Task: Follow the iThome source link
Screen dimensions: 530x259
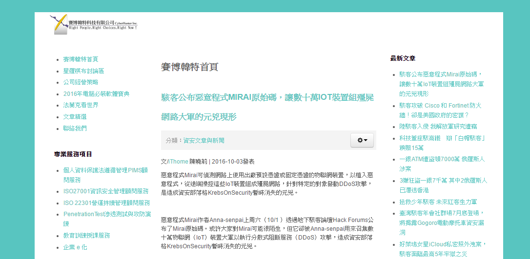Action: pos(178,162)
